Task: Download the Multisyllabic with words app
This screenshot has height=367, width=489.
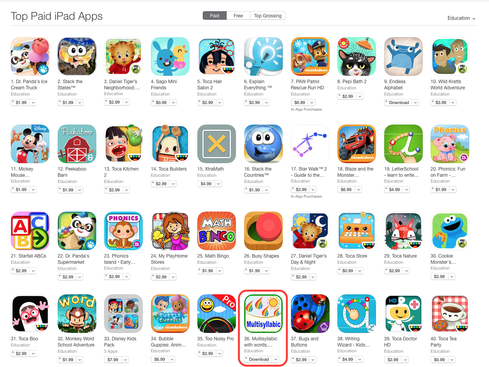Action: click(258, 359)
